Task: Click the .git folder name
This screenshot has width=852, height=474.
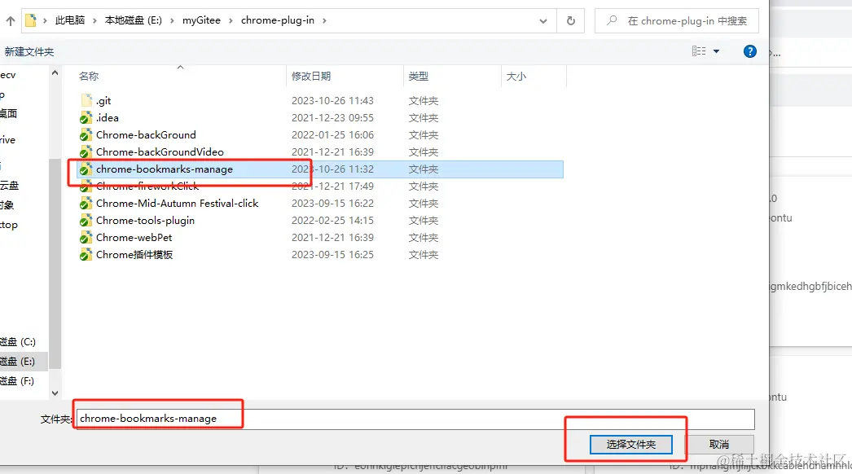Action: pyautogui.click(x=103, y=100)
